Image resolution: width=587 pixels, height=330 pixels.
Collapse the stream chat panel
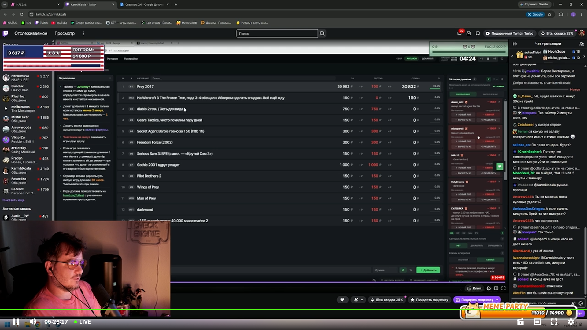click(x=515, y=44)
